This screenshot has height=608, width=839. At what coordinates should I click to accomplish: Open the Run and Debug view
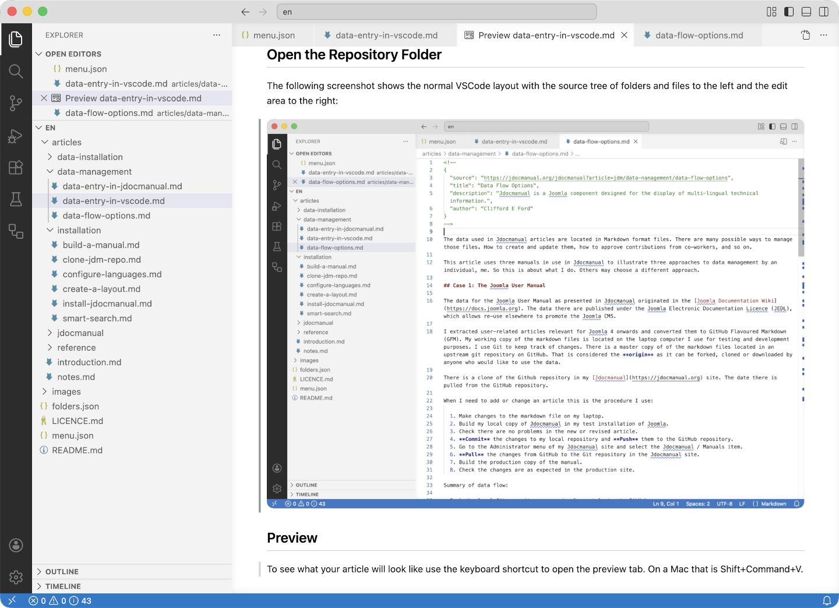16,136
